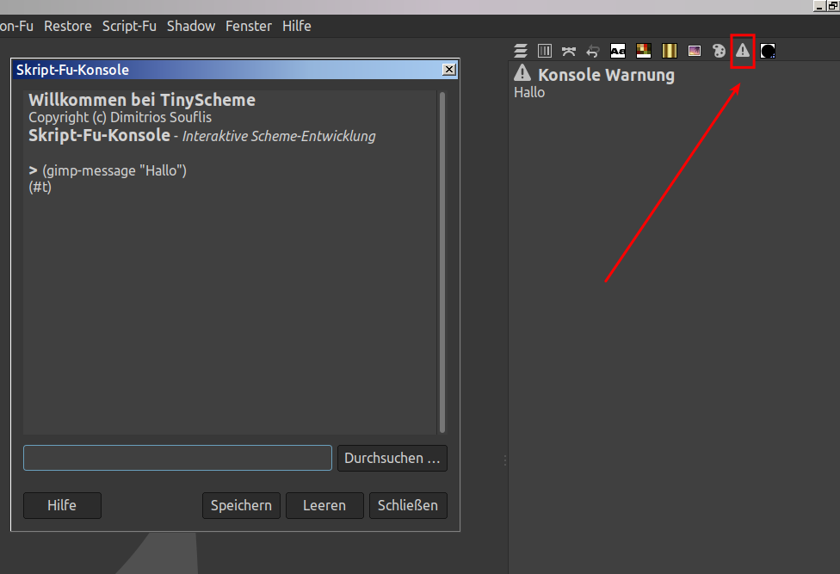
Task: Click the '(#t)' result line
Action: 40,187
